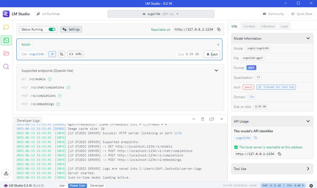Viewport: 317px width, 188px height.
Task: Copy the reachable server address at top
Action: (x=219, y=29)
